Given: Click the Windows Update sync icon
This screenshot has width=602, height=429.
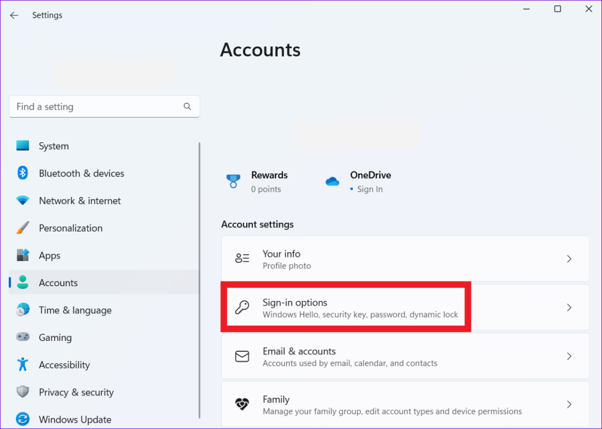Looking at the screenshot, I should 23,419.
